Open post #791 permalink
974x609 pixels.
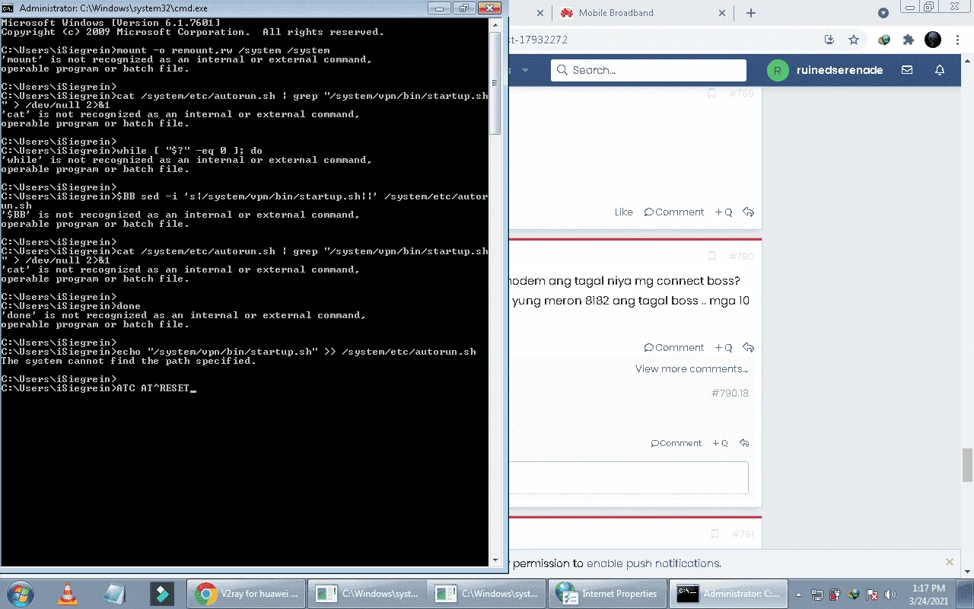(743, 534)
